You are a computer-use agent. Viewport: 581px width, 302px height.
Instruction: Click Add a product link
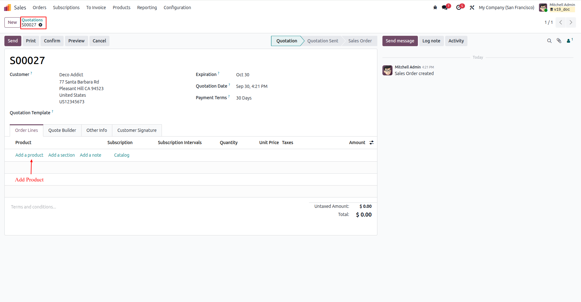click(x=29, y=155)
